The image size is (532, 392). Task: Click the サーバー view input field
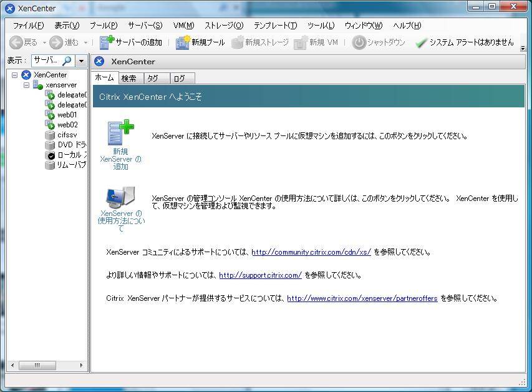point(53,61)
